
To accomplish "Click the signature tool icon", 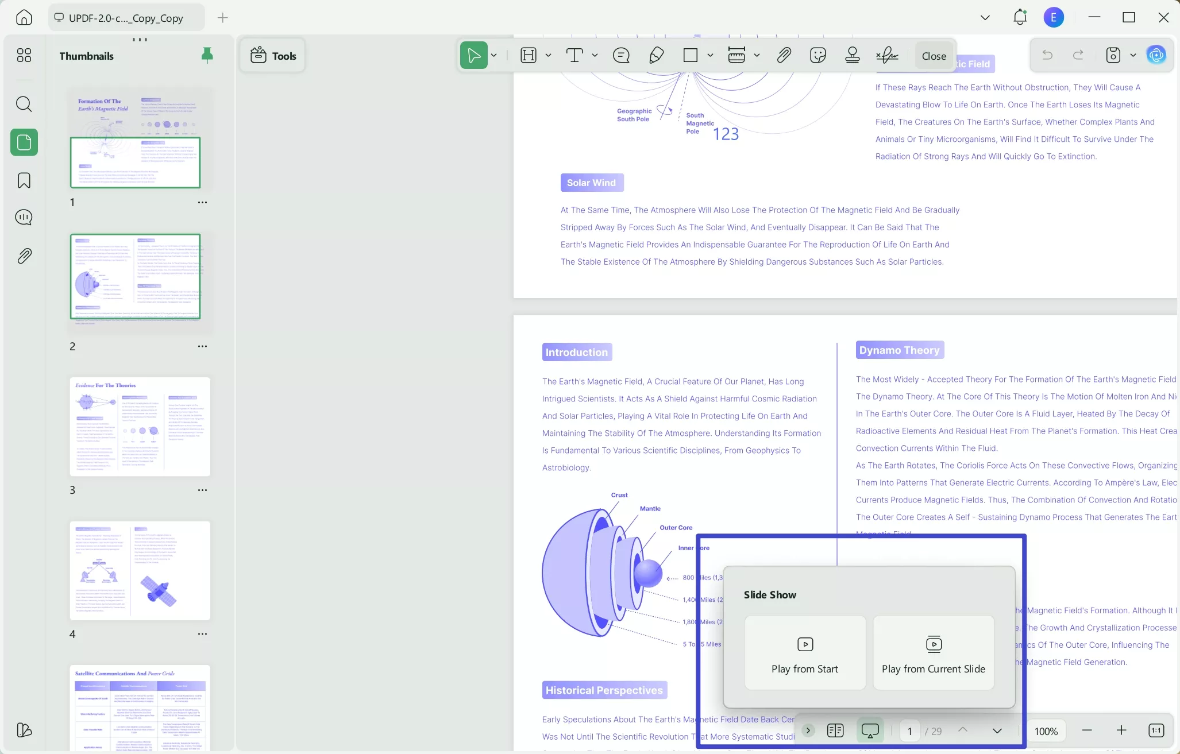I will pos(887,55).
